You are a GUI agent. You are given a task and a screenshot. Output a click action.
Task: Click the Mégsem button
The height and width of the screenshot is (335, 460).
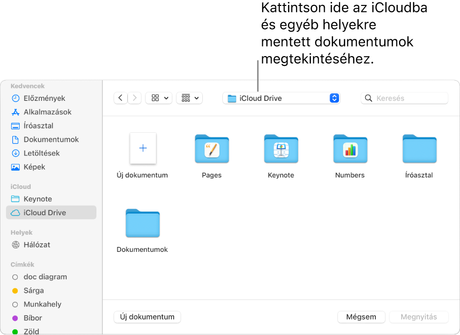(361, 317)
